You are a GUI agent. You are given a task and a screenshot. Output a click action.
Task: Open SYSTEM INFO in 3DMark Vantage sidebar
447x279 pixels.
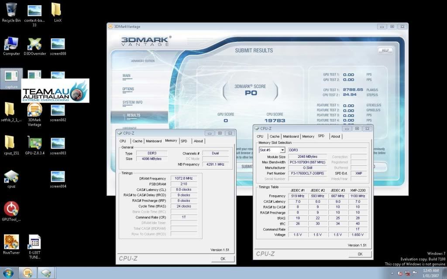click(x=132, y=102)
